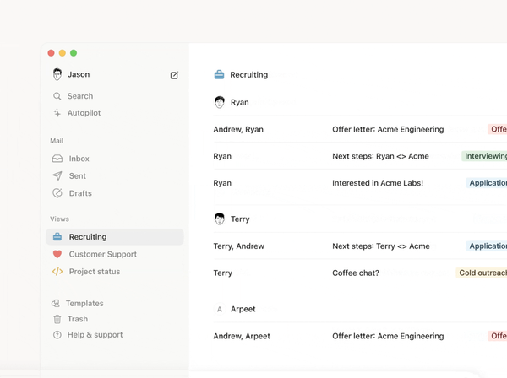Open 'Interested in Acme Labs!' email
Screen dimensions: 507x378
pos(360,183)
